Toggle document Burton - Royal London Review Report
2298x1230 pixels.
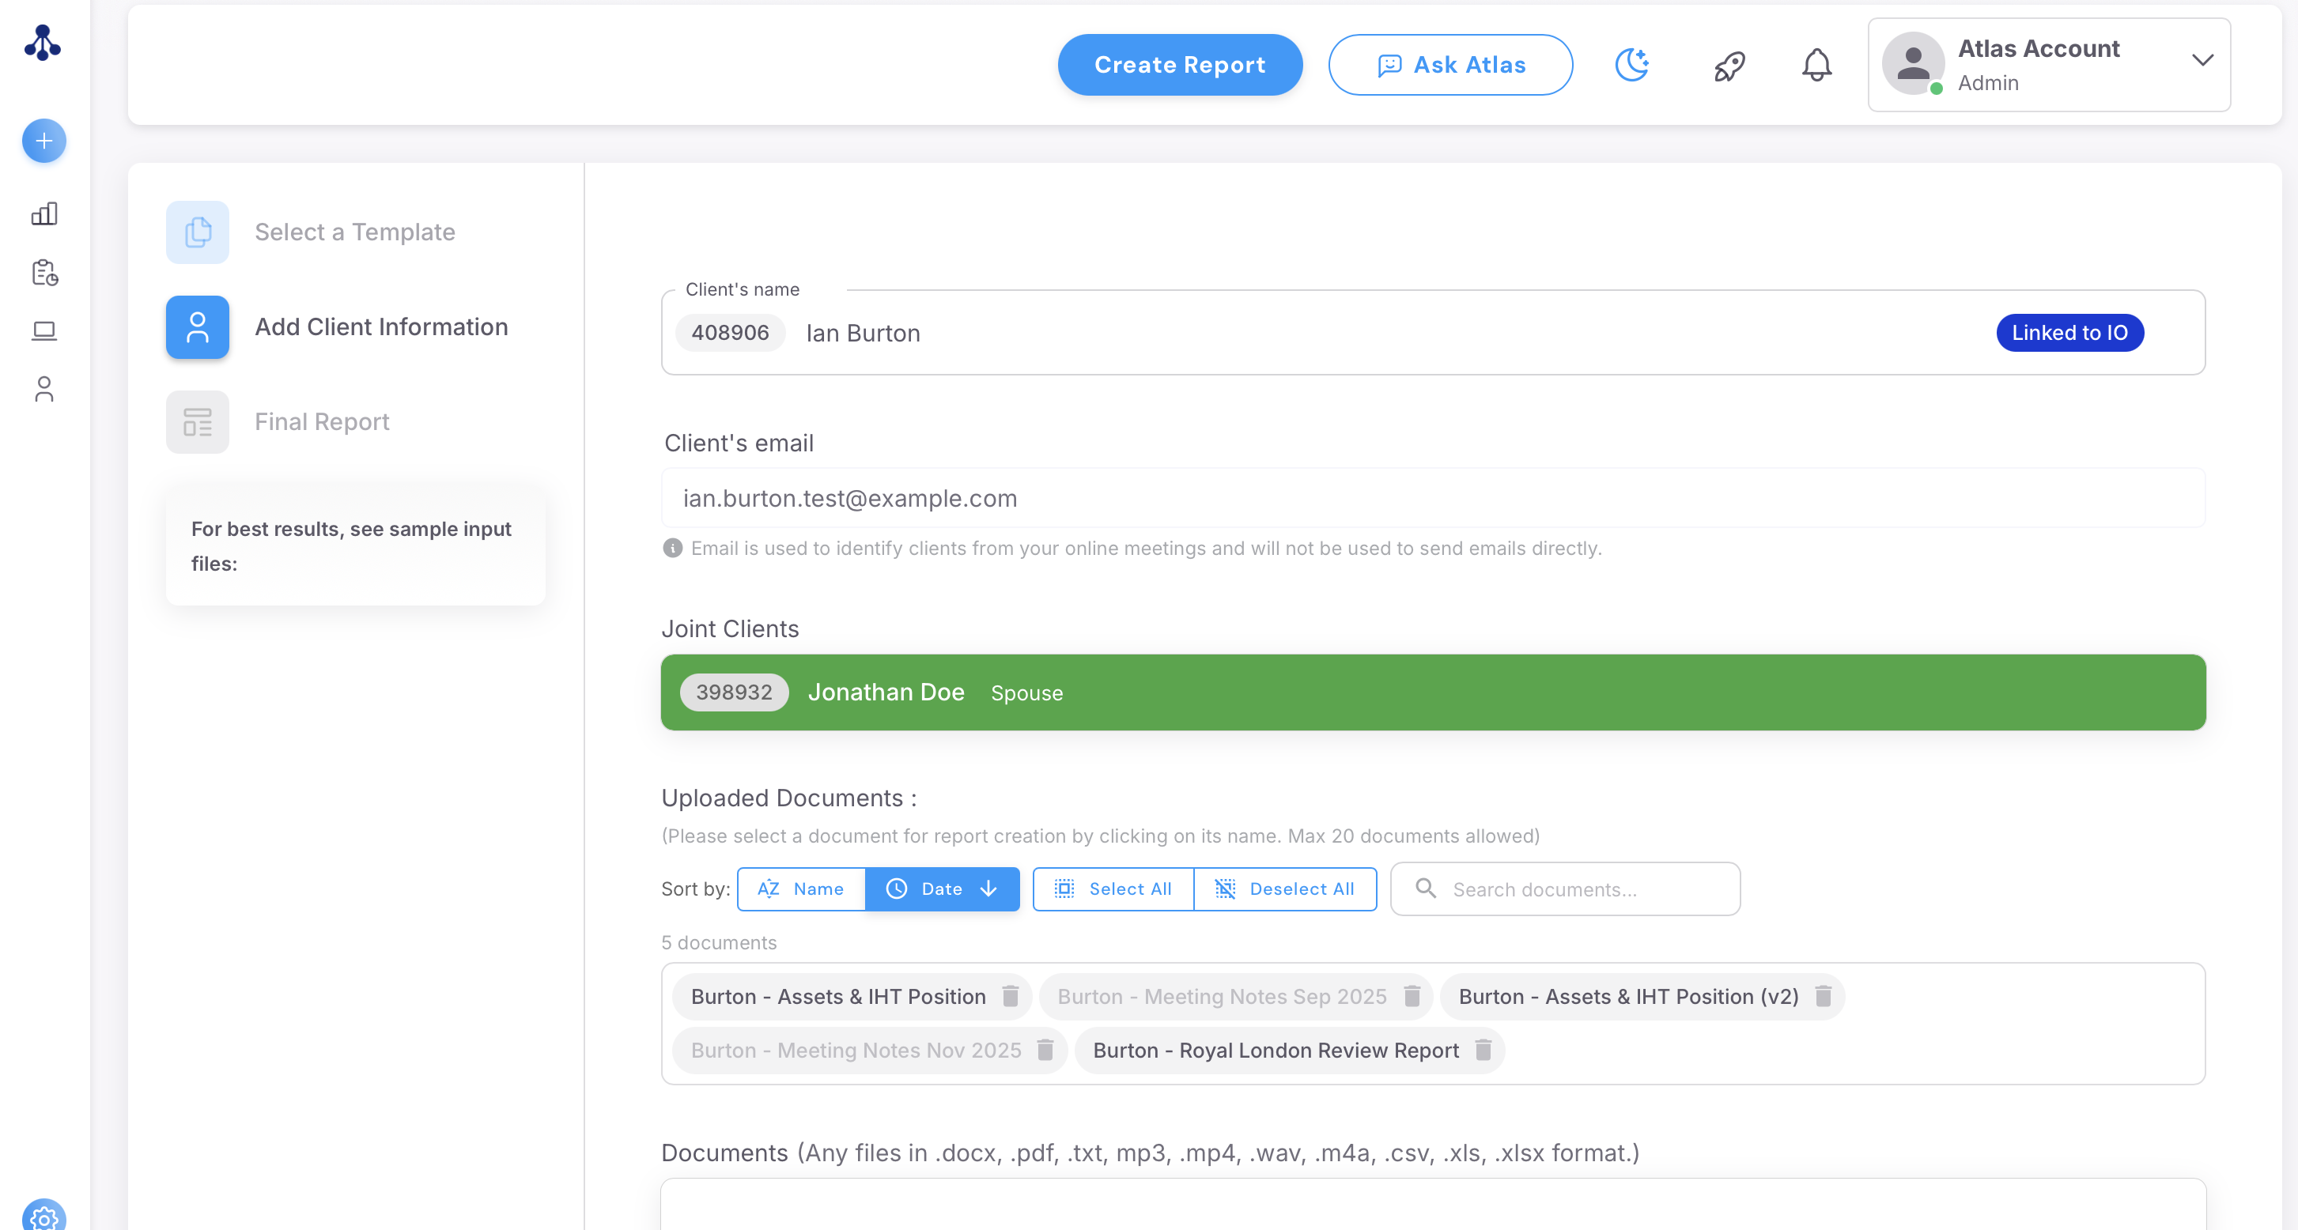coord(1276,1050)
